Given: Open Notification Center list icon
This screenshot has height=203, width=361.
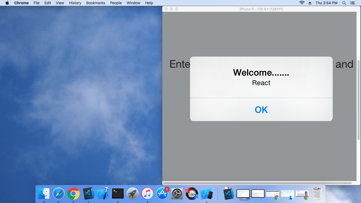Looking at the screenshot, I should pyautogui.click(x=352, y=3).
